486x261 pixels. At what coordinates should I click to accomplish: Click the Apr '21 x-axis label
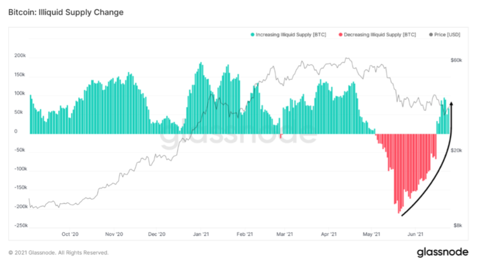click(329, 234)
